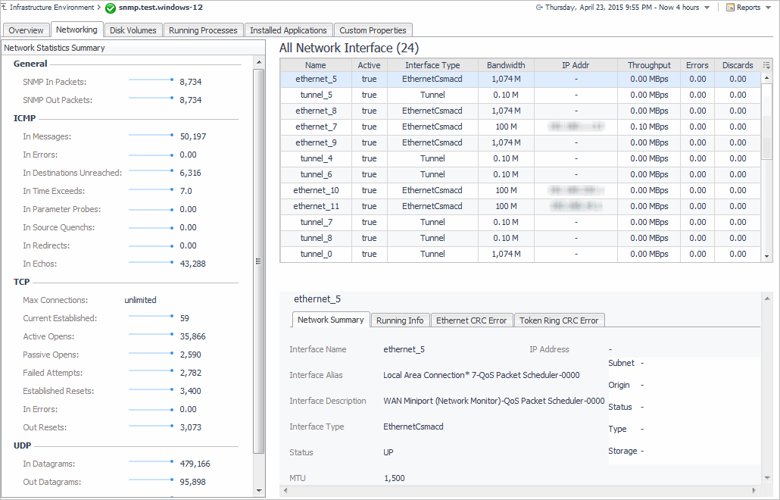Click the time range clock icon
This screenshot has width=780, height=500.
pos(539,8)
